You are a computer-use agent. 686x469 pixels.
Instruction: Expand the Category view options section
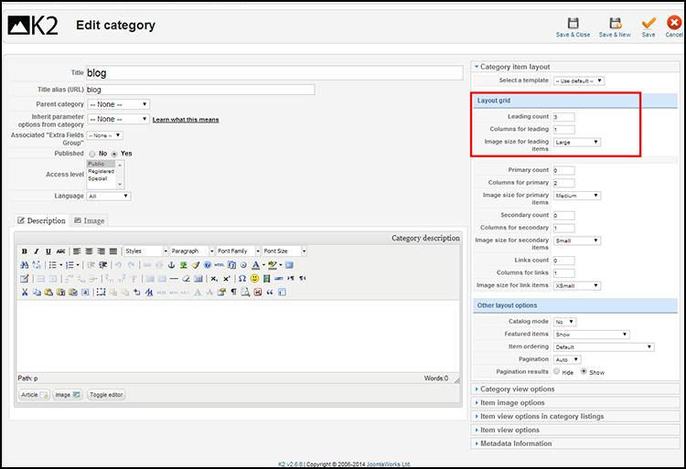[x=518, y=389]
